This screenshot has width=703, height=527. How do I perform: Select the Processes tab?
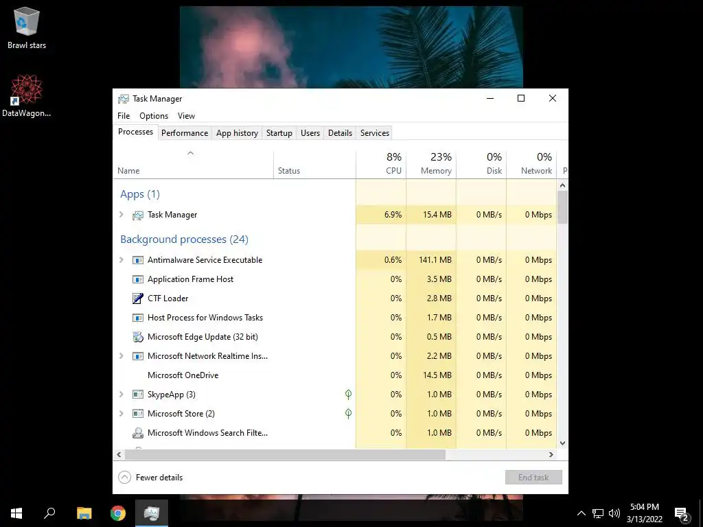tap(135, 132)
